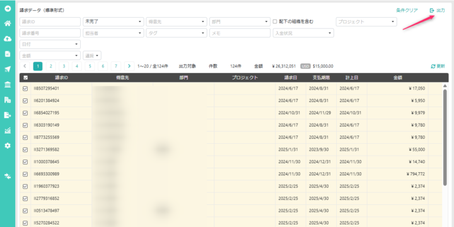This screenshot has height=227, width=454.
Task: Click amount ¥ 55,000 cell
Action: pyautogui.click(x=397, y=149)
